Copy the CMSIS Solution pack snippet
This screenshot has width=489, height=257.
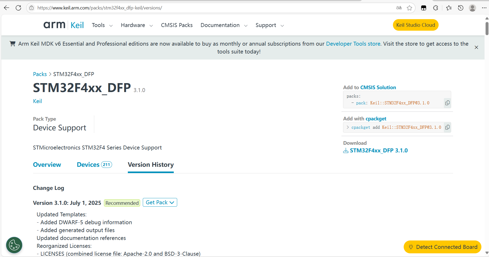[x=448, y=103]
